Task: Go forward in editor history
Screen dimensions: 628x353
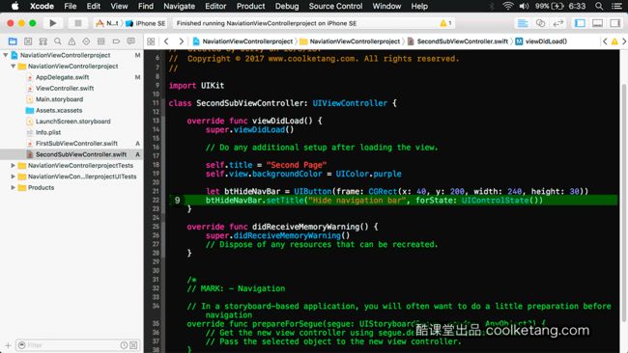Action: 181,41
